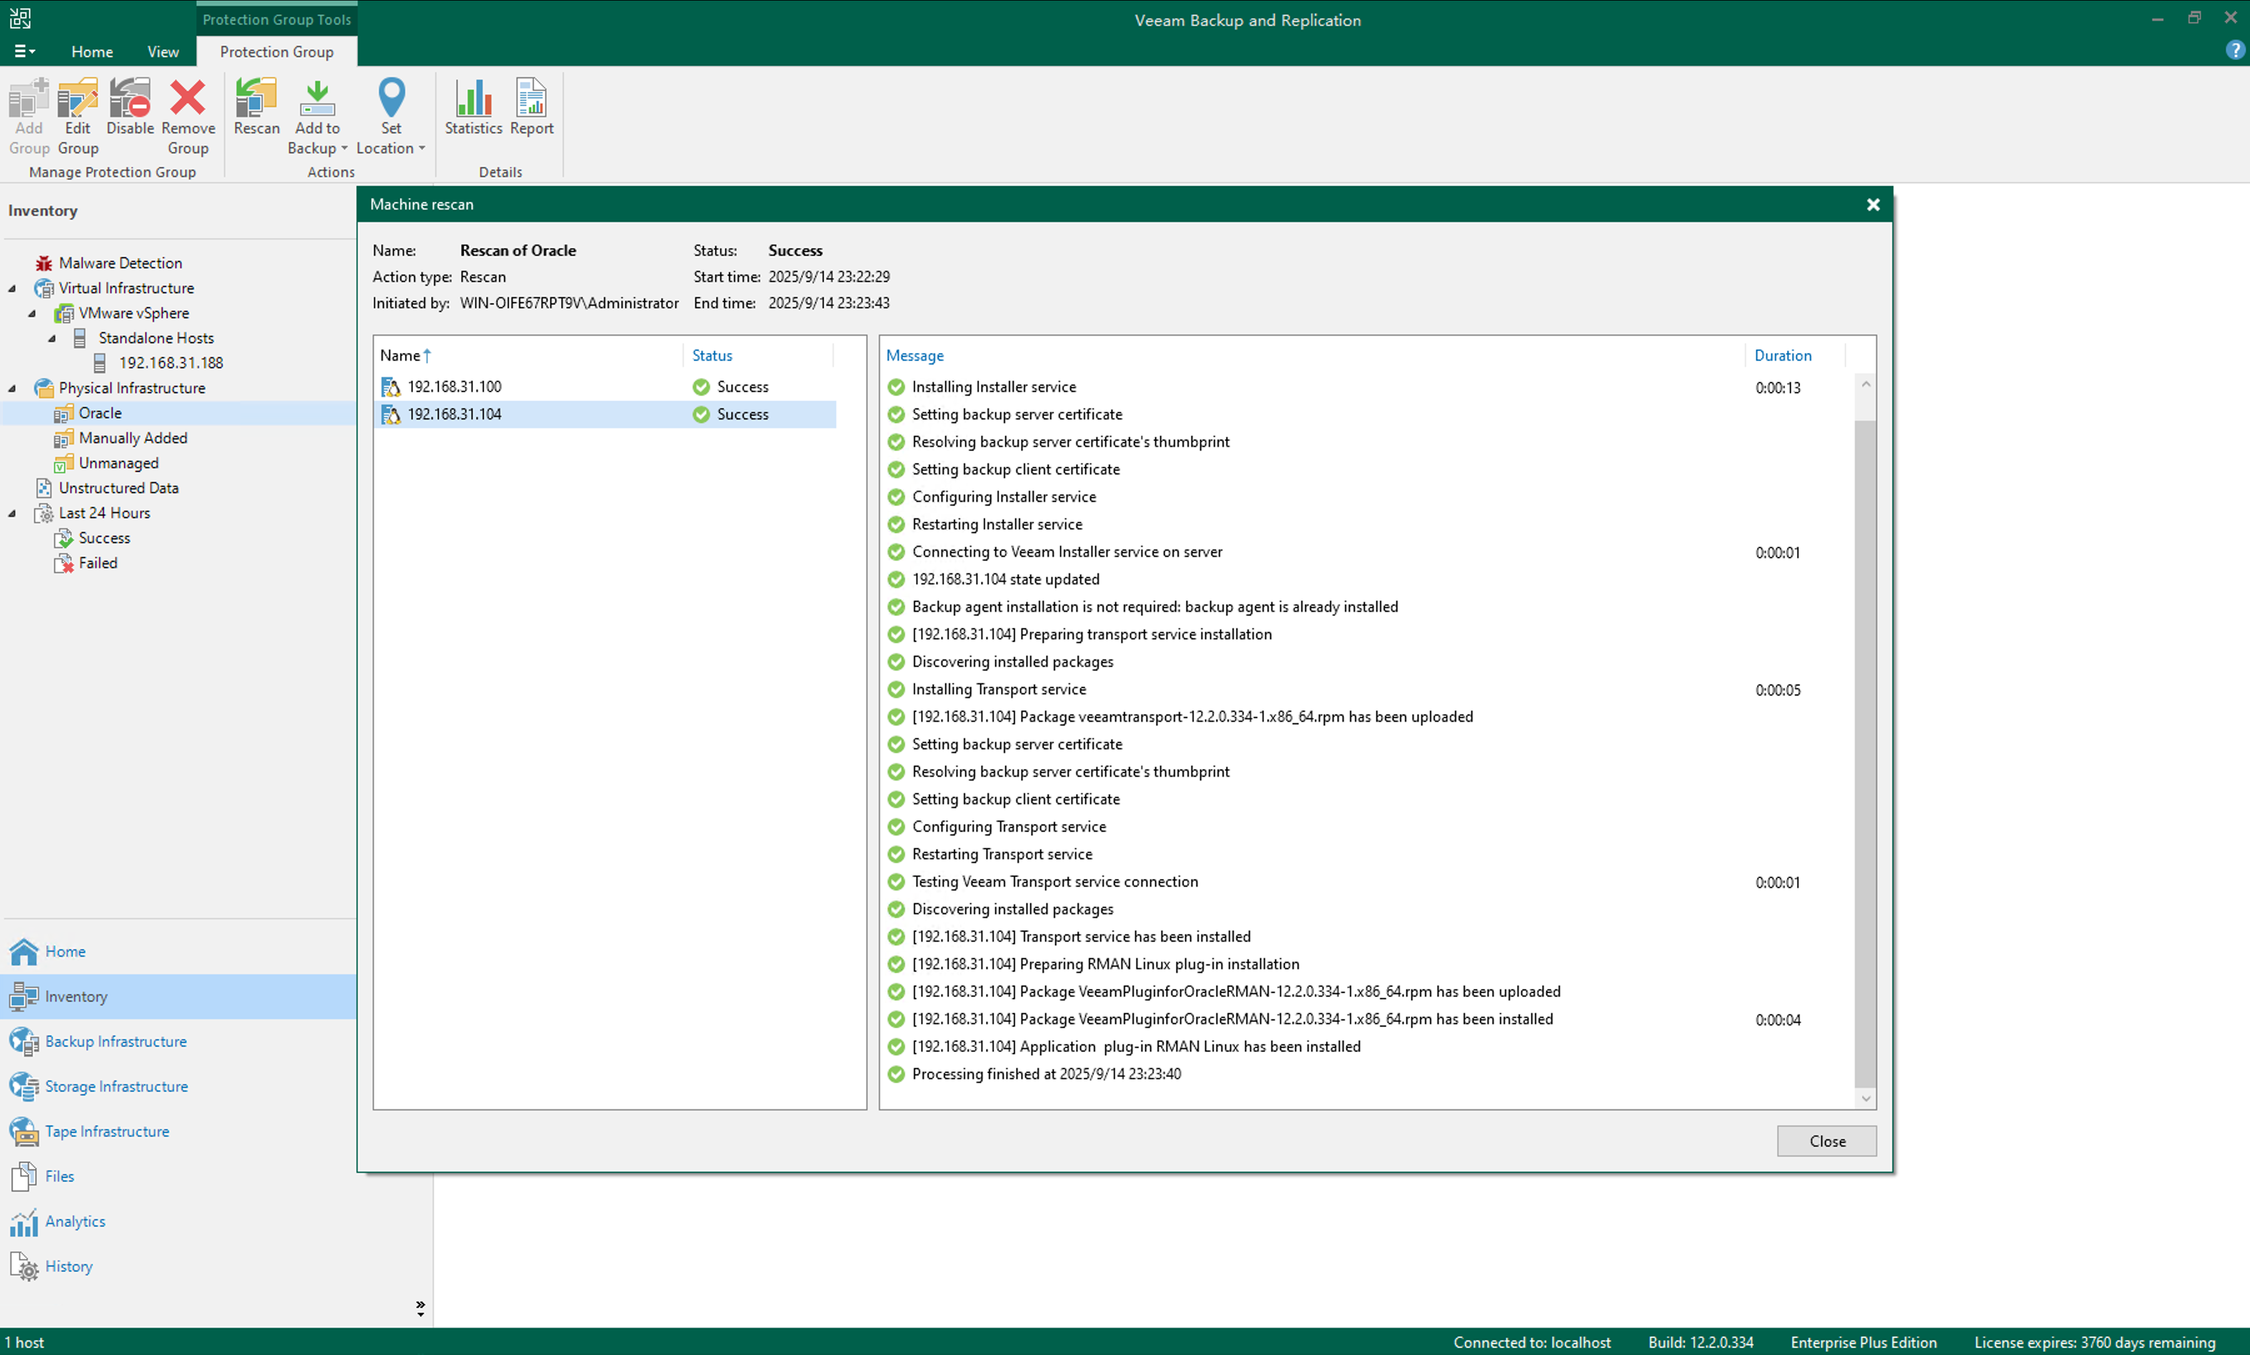2250x1355 pixels.
Task: Switch to the Home ribbon tab
Action: click(92, 52)
